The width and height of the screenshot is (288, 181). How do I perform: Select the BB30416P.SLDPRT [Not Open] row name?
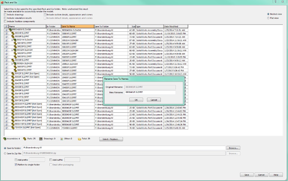pyautogui.click(x=28, y=124)
